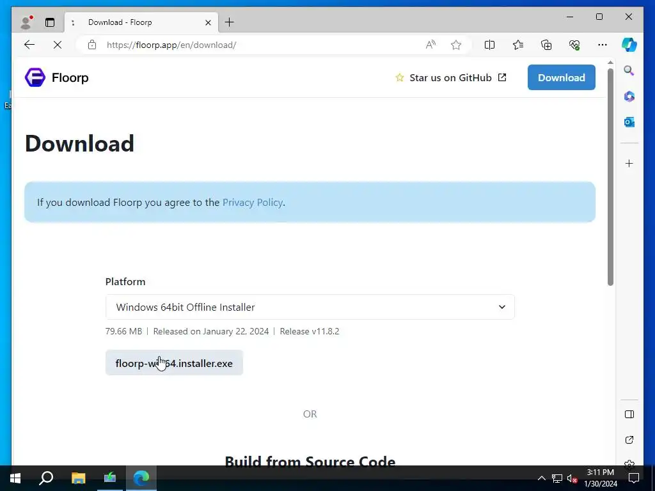Go back to the previous page

[29, 45]
